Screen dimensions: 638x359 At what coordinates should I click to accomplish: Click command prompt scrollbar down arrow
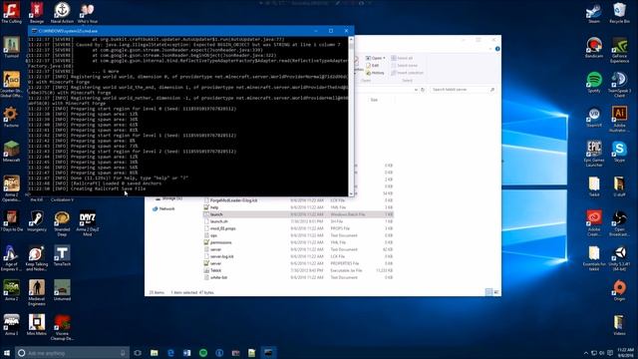351,193
